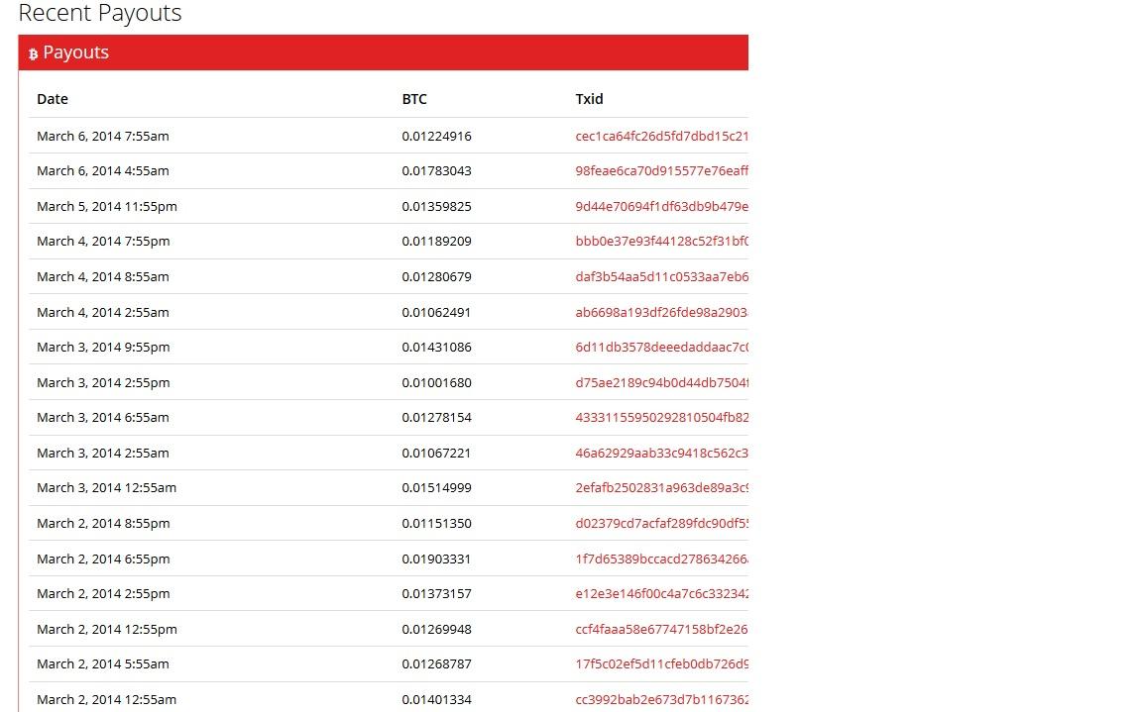Open the transaction link starting with bbb0e37e

(661, 241)
